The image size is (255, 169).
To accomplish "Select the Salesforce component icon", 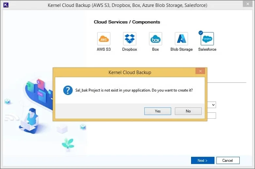I will point(207,39).
